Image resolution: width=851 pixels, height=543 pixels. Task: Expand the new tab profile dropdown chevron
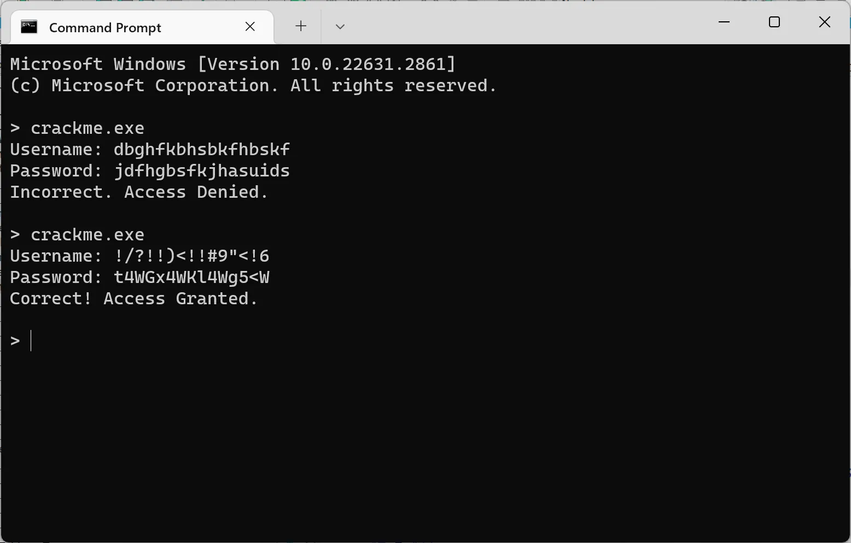tap(340, 26)
